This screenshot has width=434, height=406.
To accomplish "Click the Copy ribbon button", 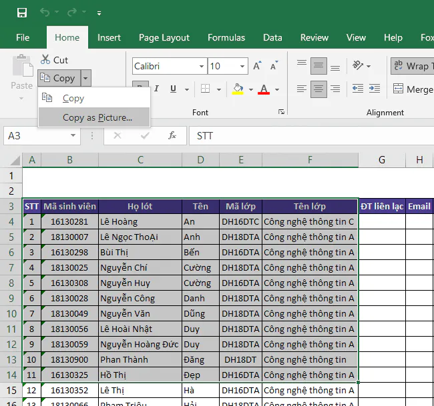I will click(59, 78).
